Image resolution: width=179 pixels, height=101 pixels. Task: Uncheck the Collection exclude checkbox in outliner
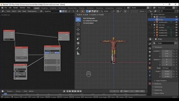(154, 17)
